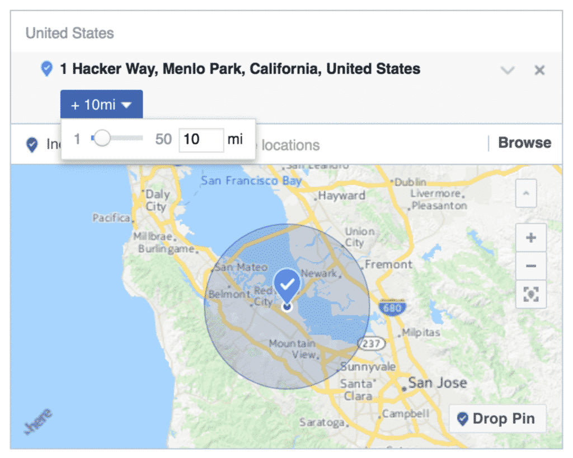This screenshot has width=573, height=458.
Task: Click the 1 Hacker Way address text
Action: coord(240,69)
